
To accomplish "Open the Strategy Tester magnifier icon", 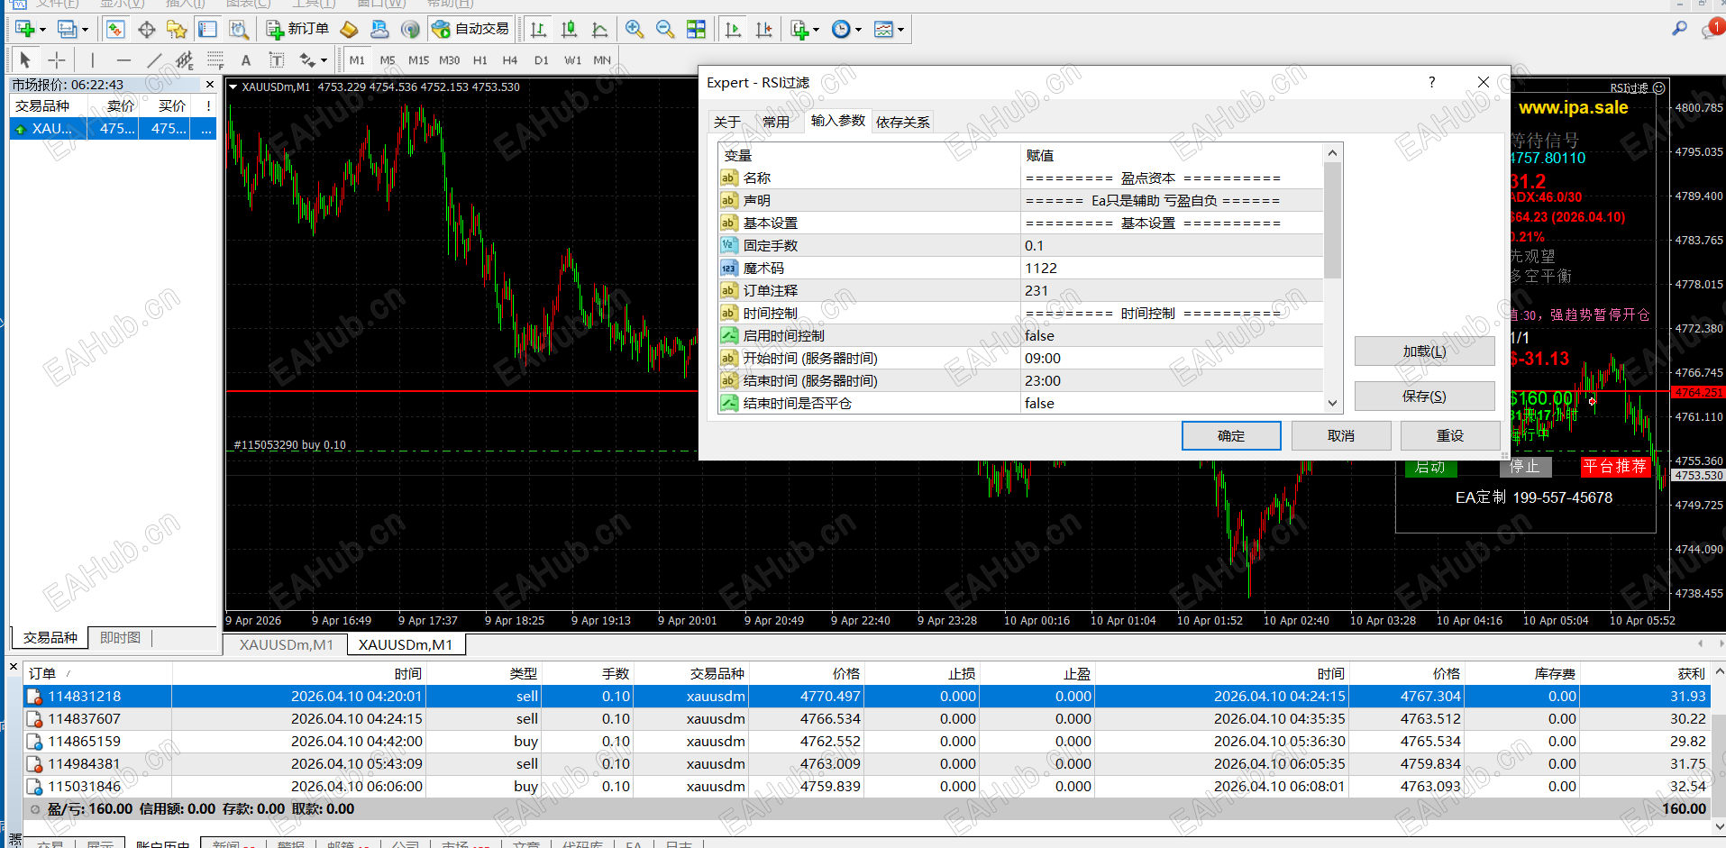I will point(239,29).
